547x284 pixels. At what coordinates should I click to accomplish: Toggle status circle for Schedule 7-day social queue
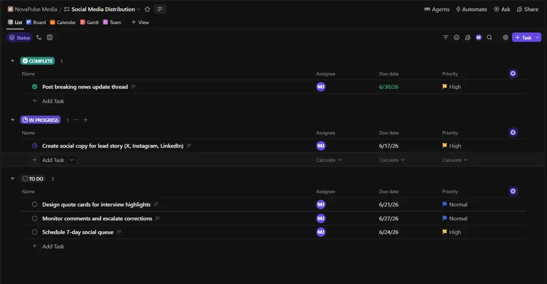35,232
